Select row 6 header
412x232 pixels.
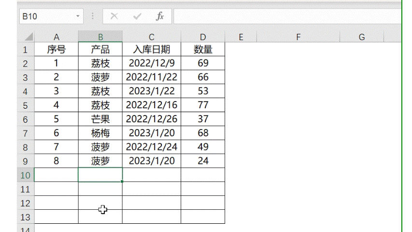(25, 119)
